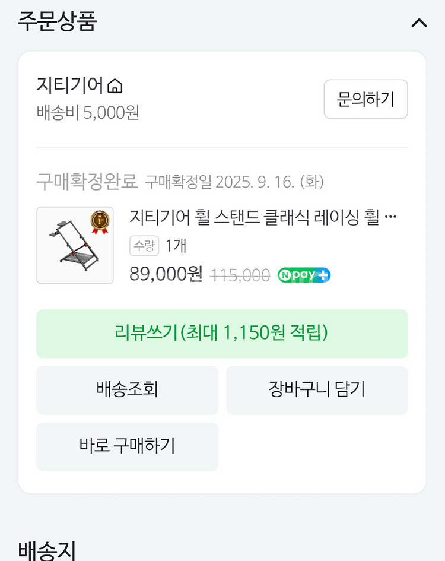Click the 배송비 5,000원 shipping fee text
Image resolution: width=445 pixels, height=561 pixels.
click(x=88, y=112)
